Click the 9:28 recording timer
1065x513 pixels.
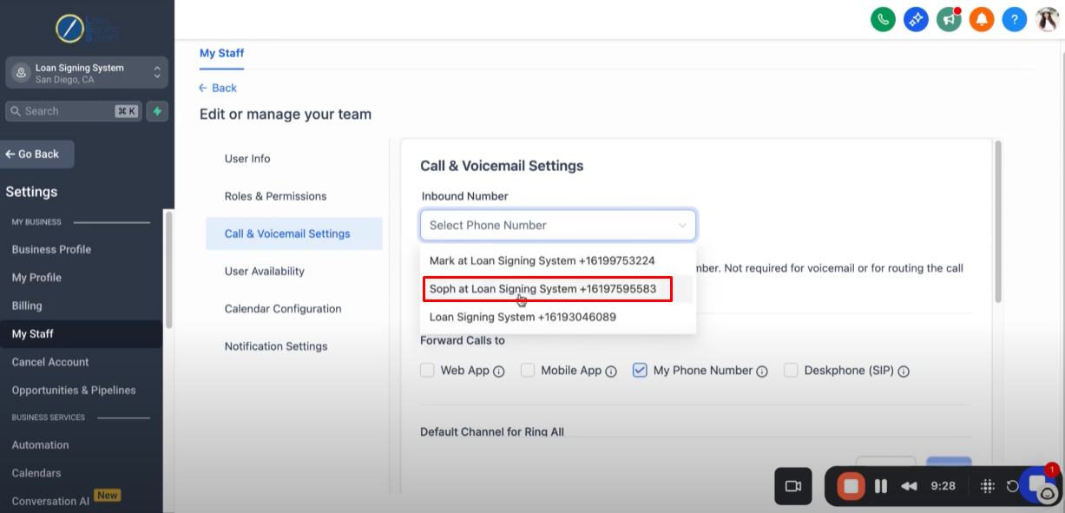pos(943,487)
